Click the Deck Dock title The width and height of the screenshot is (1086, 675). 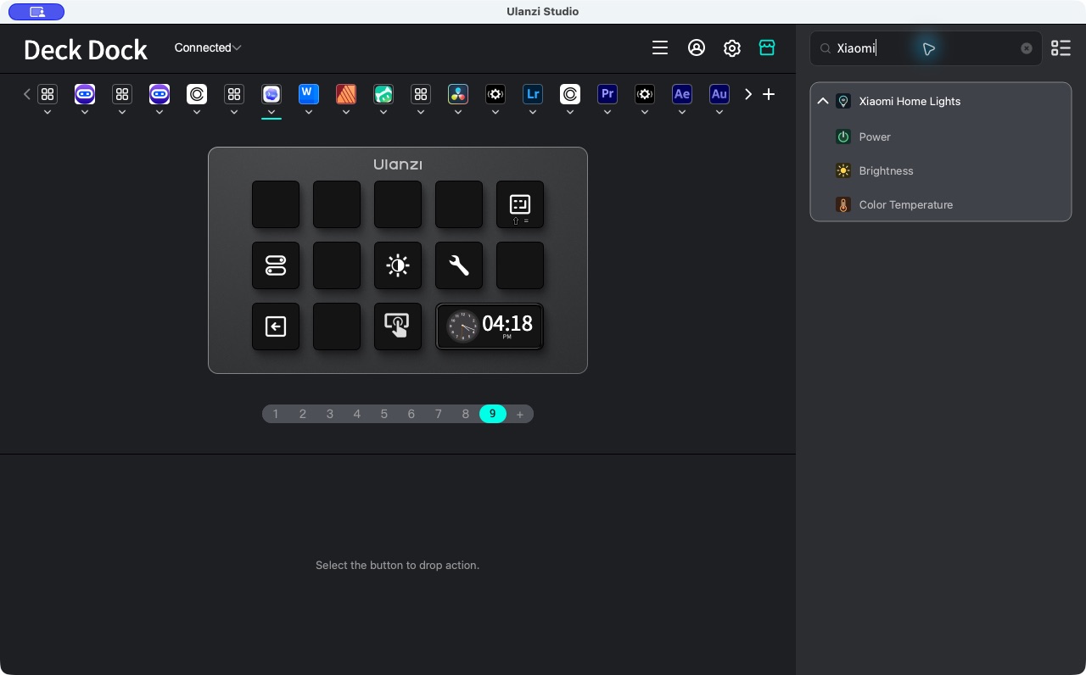[x=86, y=50]
